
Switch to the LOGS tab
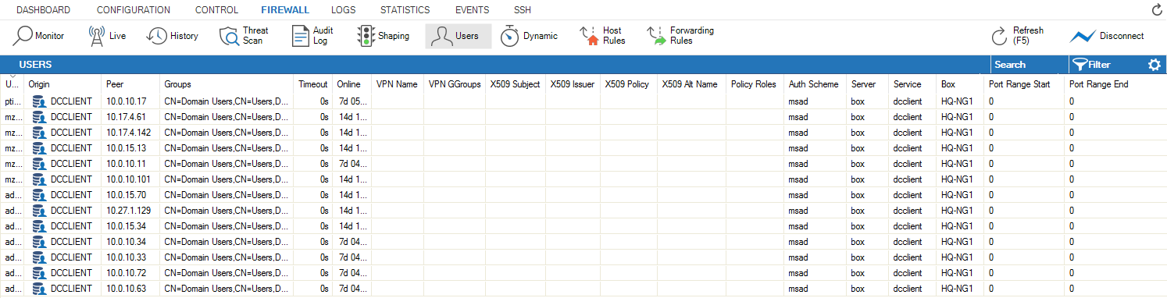[344, 10]
